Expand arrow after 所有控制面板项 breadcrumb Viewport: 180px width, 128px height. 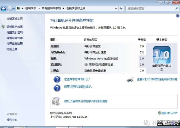pos(64,8)
